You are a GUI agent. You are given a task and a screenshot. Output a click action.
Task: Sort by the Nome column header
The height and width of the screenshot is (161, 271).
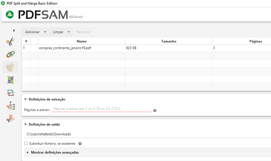tap(81, 41)
